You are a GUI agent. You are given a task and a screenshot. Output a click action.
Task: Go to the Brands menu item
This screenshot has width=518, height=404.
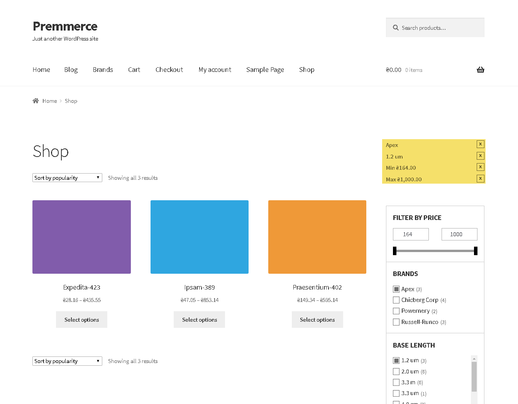[x=103, y=70]
